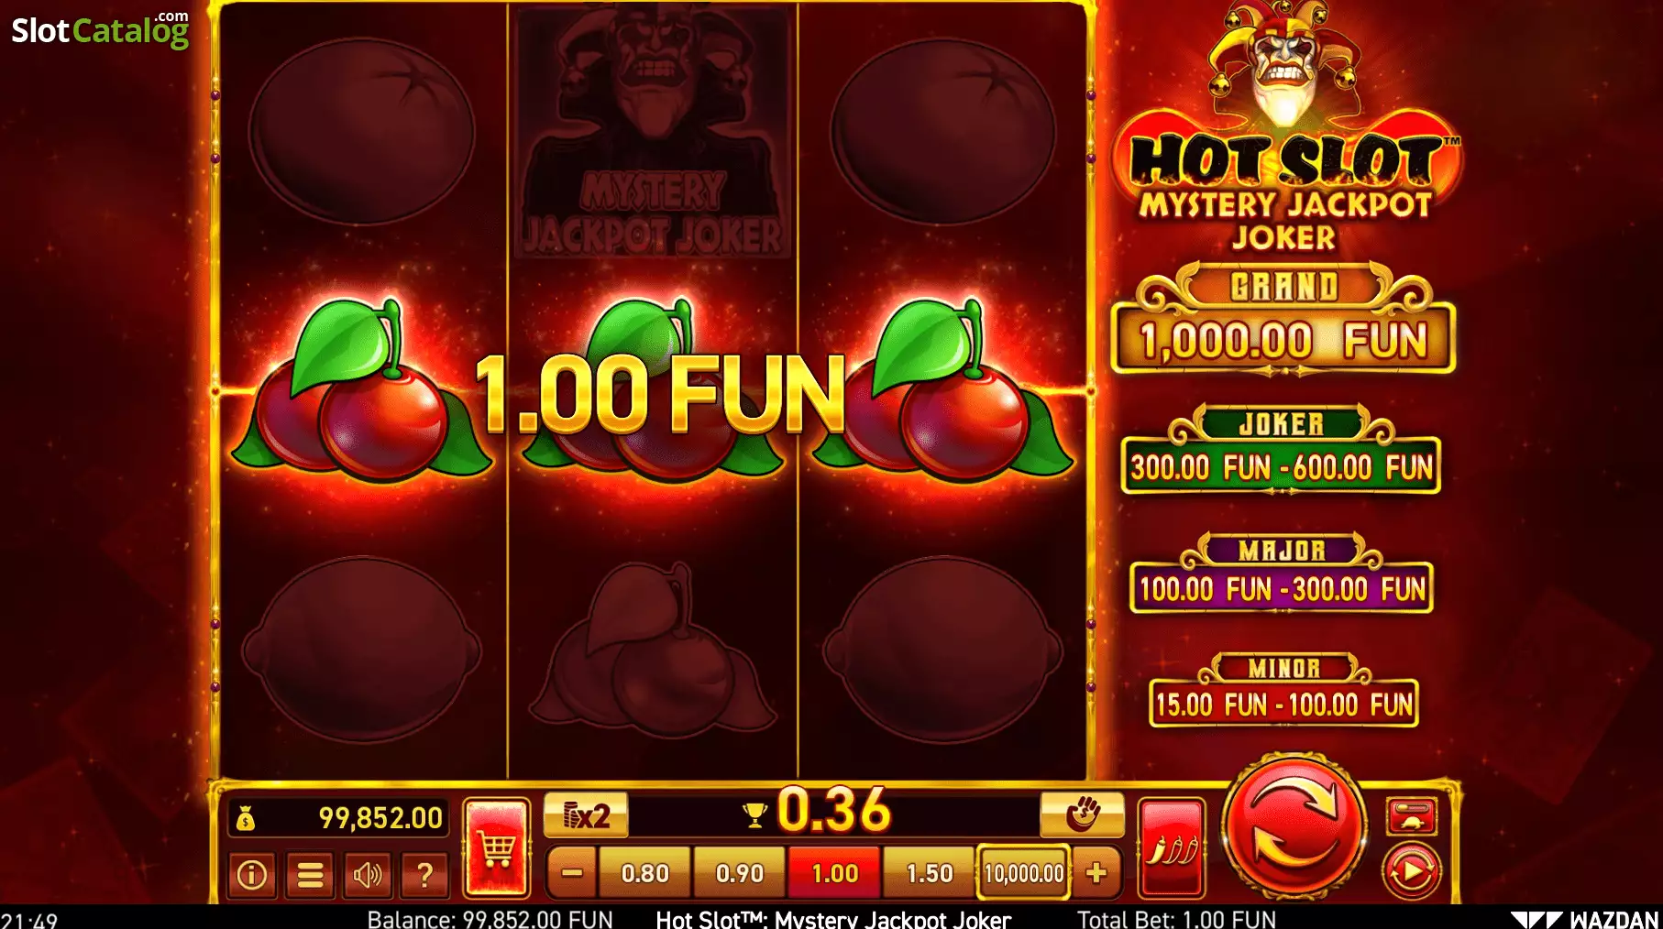Choose the 1.50 bet value
Image resolution: width=1663 pixels, height=929 pixels.
930,873
